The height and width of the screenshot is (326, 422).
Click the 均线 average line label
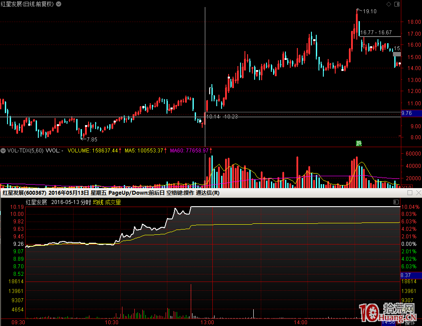click(98, 202)
